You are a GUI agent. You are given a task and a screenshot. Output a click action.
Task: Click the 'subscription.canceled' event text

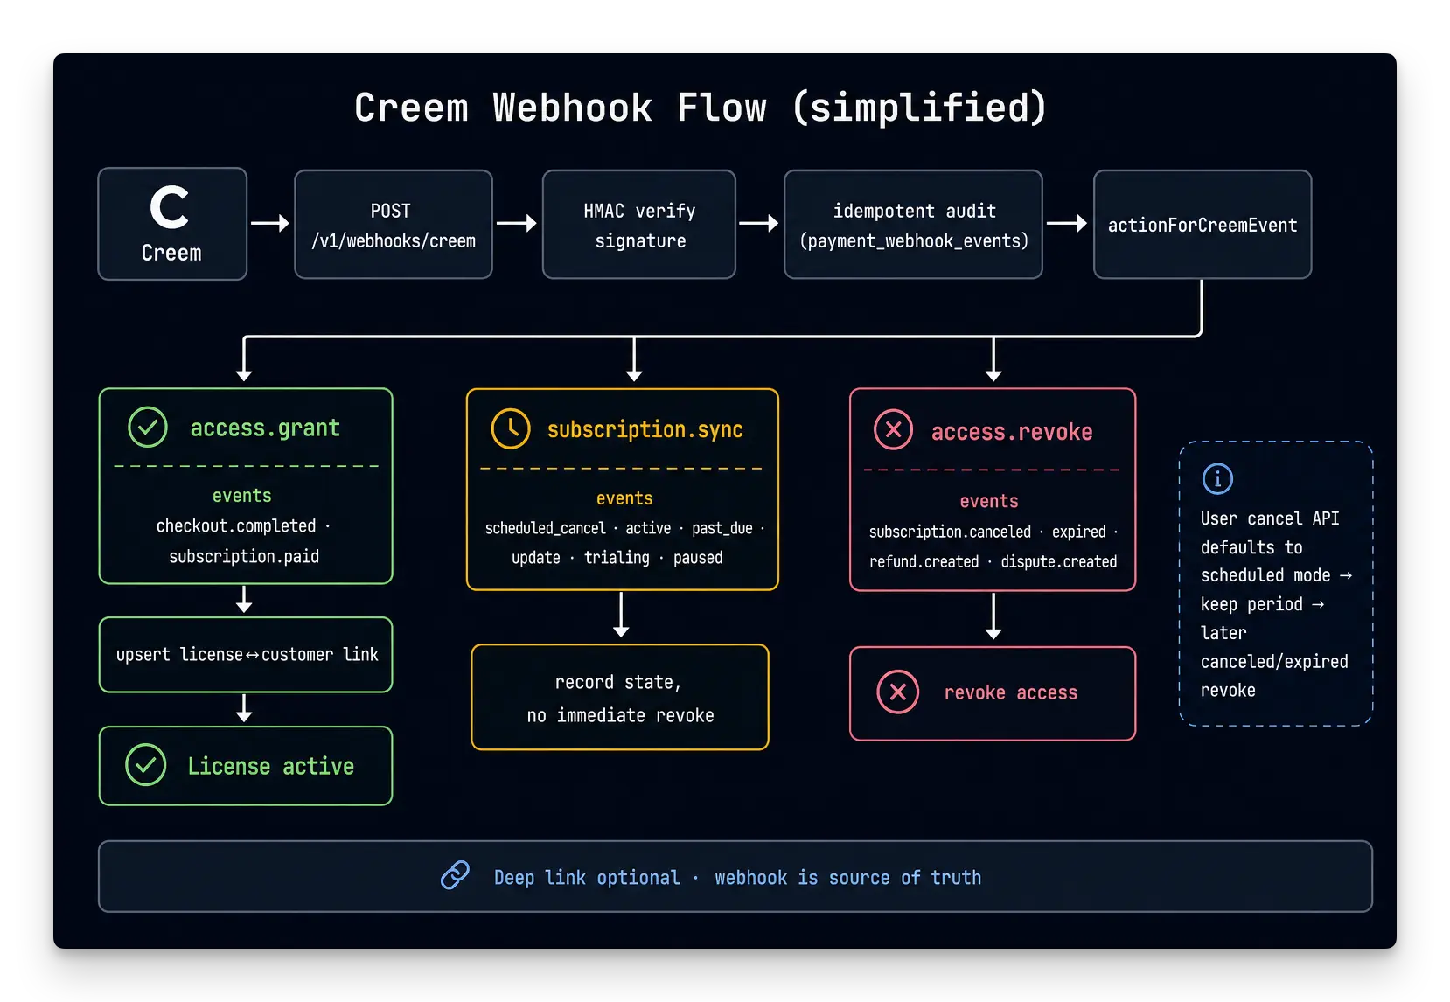tap(950, 532)
